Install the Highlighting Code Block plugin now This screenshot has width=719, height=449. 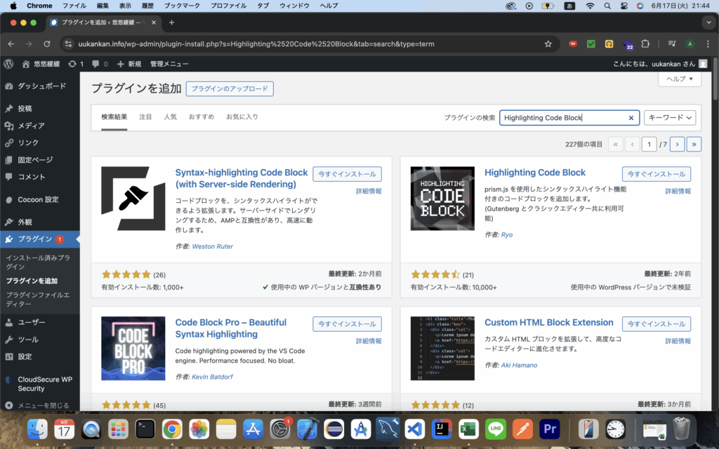coord(656,173)
